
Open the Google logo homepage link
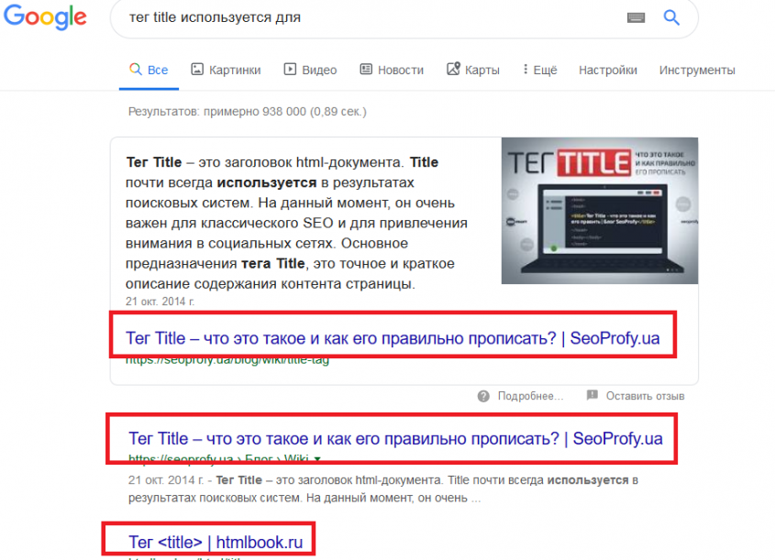pyautogui.click(x=46, y=16)
